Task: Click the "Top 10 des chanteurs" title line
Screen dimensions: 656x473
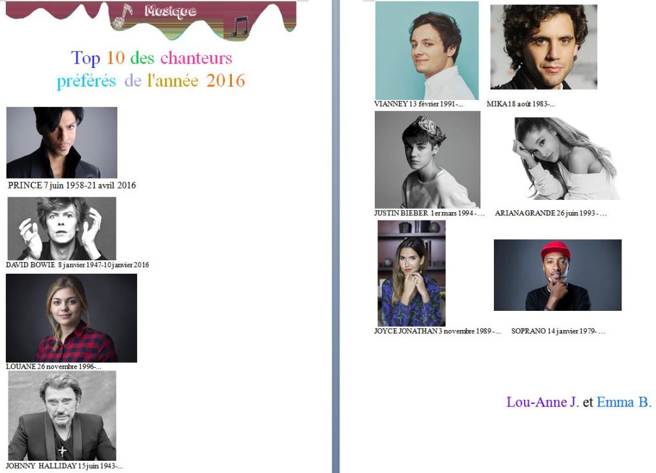Action: tap(151, 58)
